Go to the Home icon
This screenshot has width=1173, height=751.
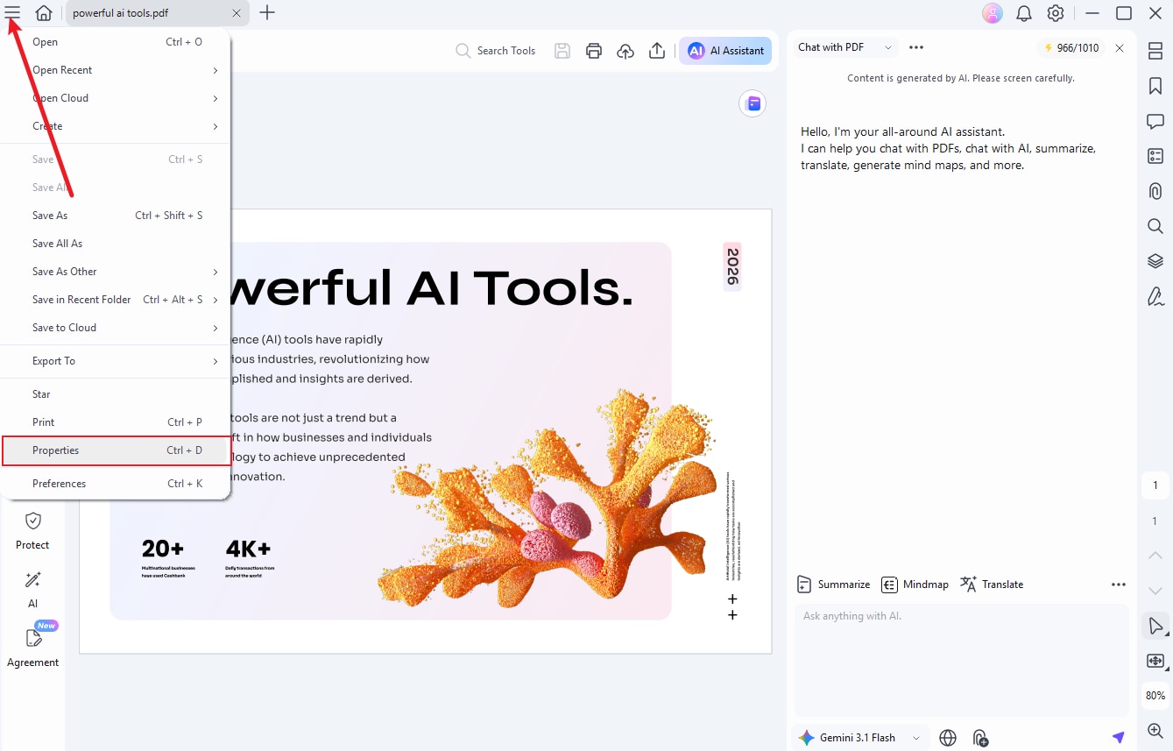tap(44, 13)
